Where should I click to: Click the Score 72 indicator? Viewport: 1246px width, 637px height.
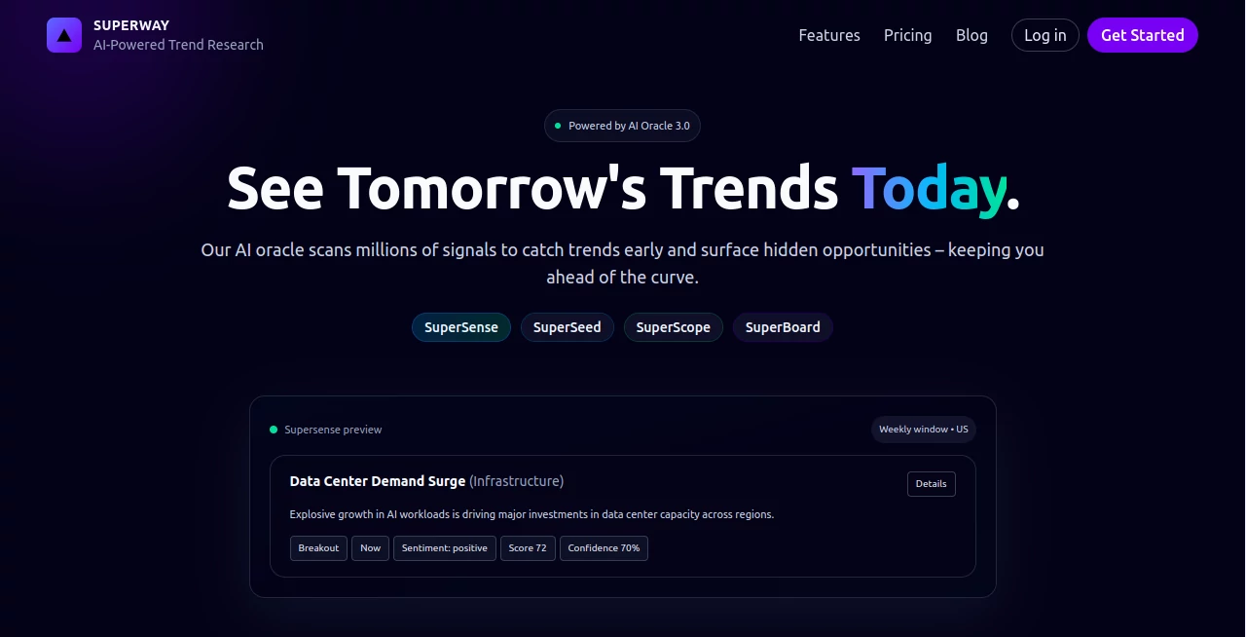[x=528, y=547]
